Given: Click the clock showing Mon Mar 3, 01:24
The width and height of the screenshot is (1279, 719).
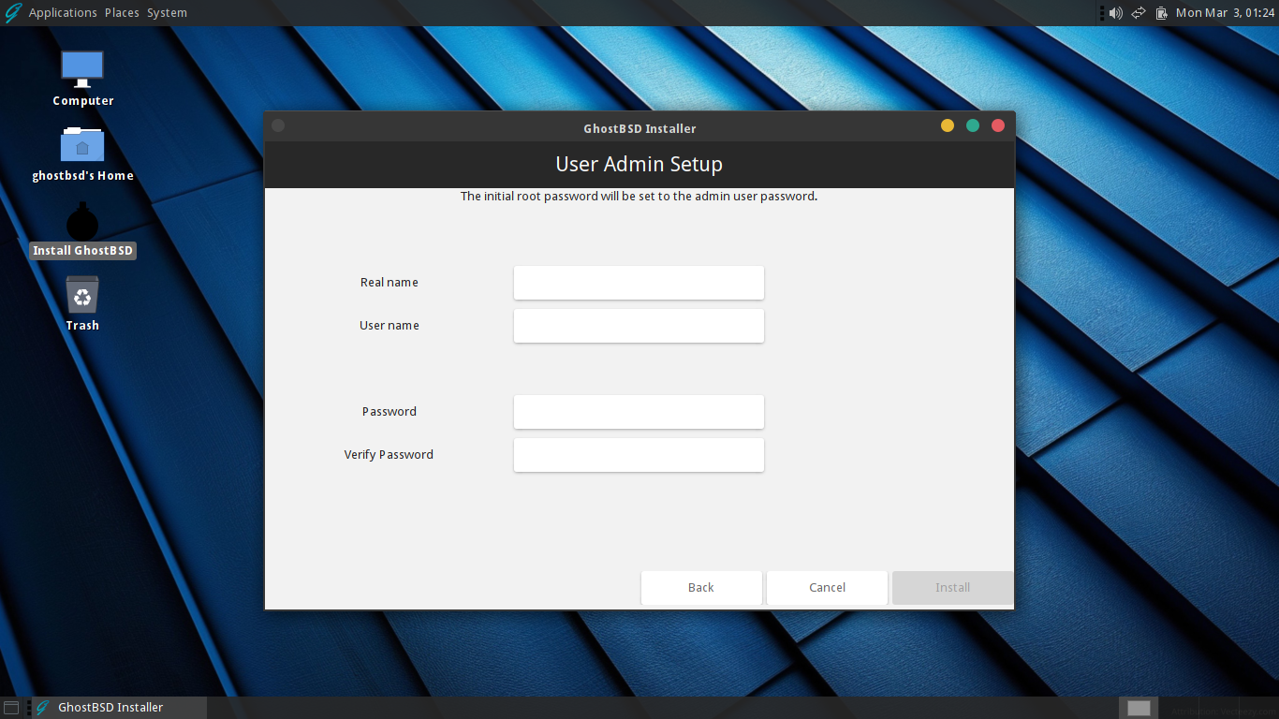Looking at the screenshot, I should pos(1226,13).
